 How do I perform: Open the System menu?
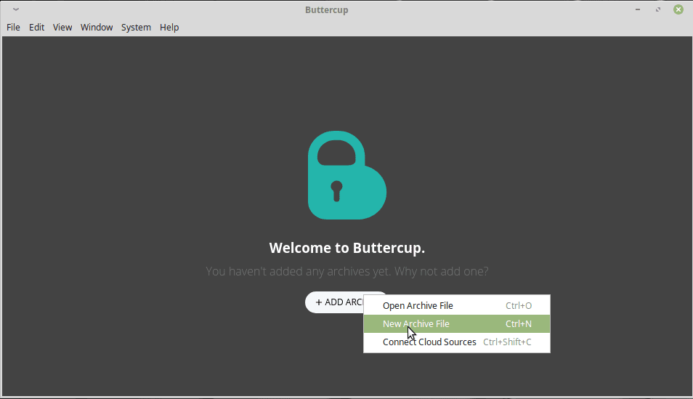click(136, 28)
